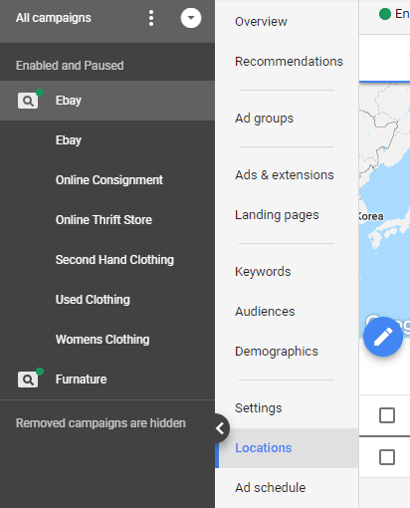410x508 pixels.
Task: Click the blue pencil edit button
Action: coord(383,337)
